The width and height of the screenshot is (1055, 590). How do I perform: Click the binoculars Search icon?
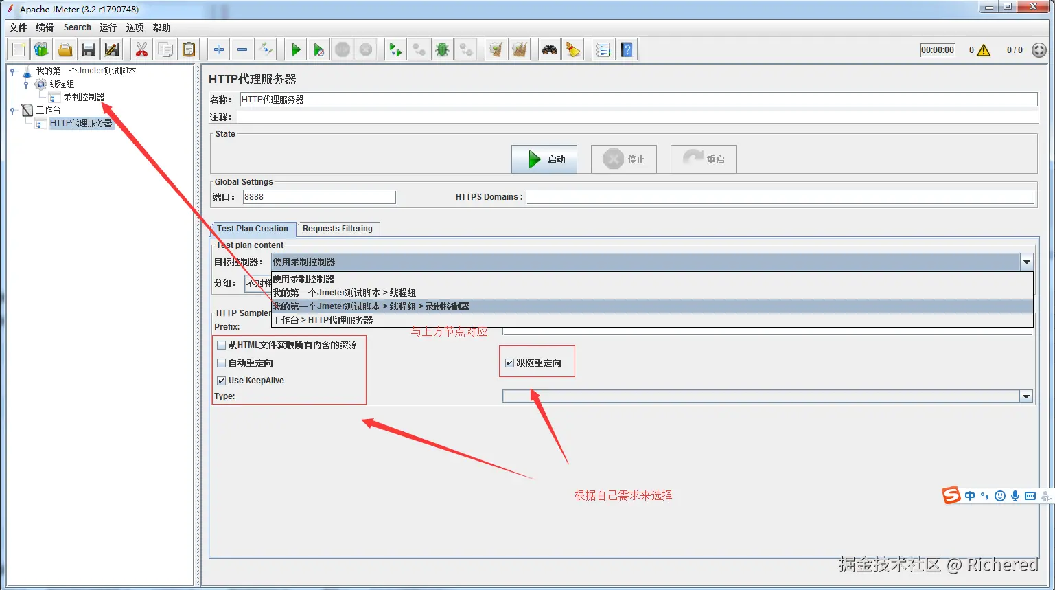tap(549, 49)
